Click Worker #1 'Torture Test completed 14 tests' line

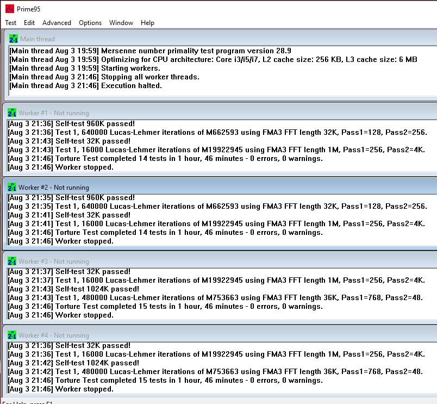tap(165, 158)
